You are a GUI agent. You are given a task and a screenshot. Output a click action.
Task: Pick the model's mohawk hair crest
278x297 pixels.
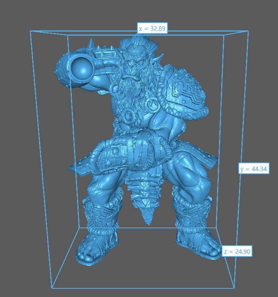pyautogui.click(x=144, y=42)
